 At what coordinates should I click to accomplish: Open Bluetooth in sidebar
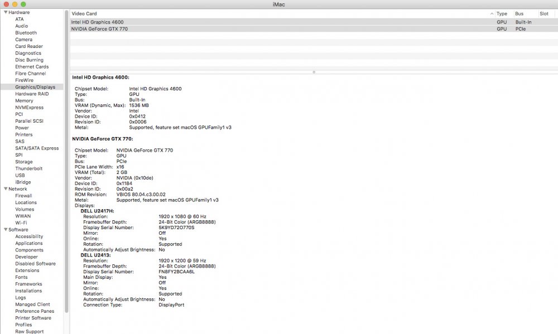(26, 33)
